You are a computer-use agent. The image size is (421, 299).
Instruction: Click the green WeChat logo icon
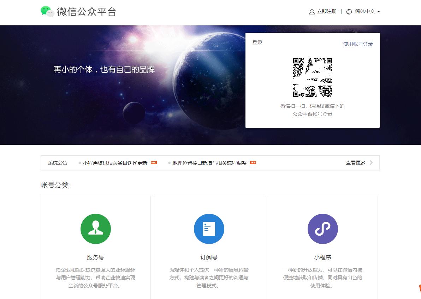tap(46, 11)
